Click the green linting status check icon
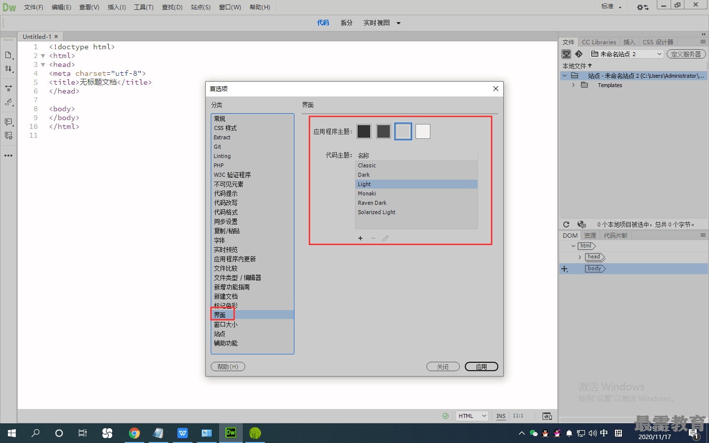This screenshot has width=709, height=443. pos(446,416)
